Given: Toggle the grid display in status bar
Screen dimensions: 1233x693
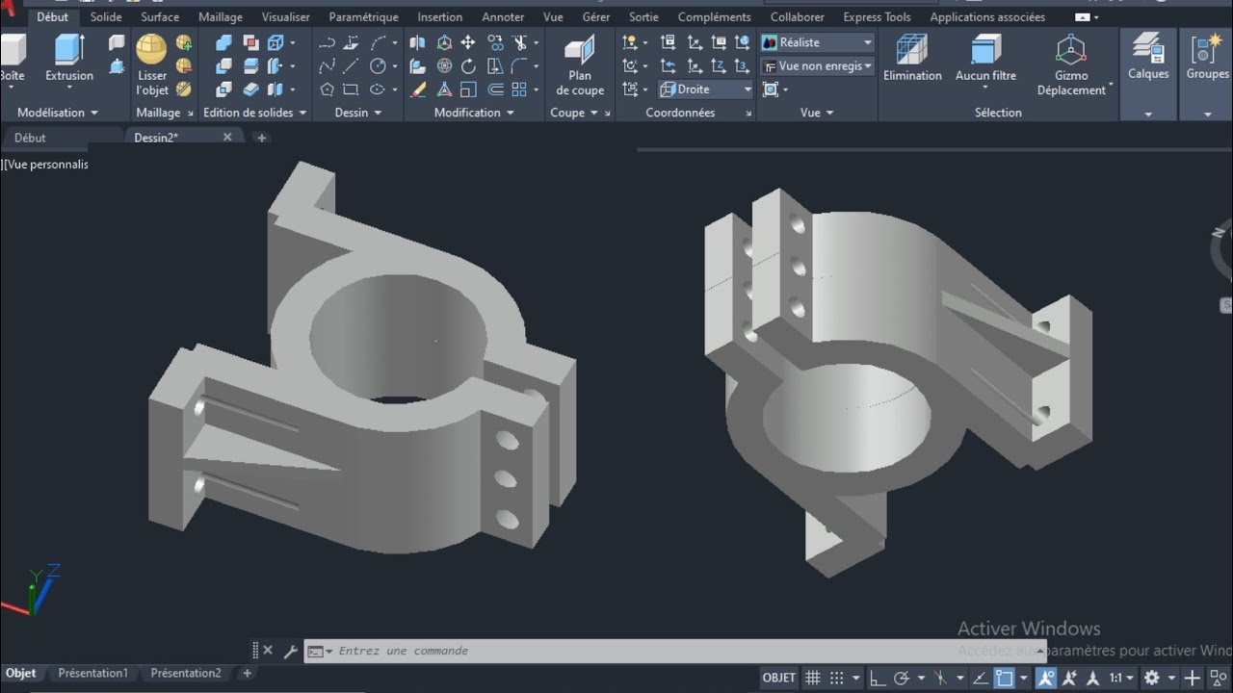Looking at the screenshot, I should pos(813,678).
